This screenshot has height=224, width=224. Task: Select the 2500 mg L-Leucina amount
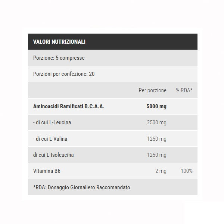coord(157,122)
